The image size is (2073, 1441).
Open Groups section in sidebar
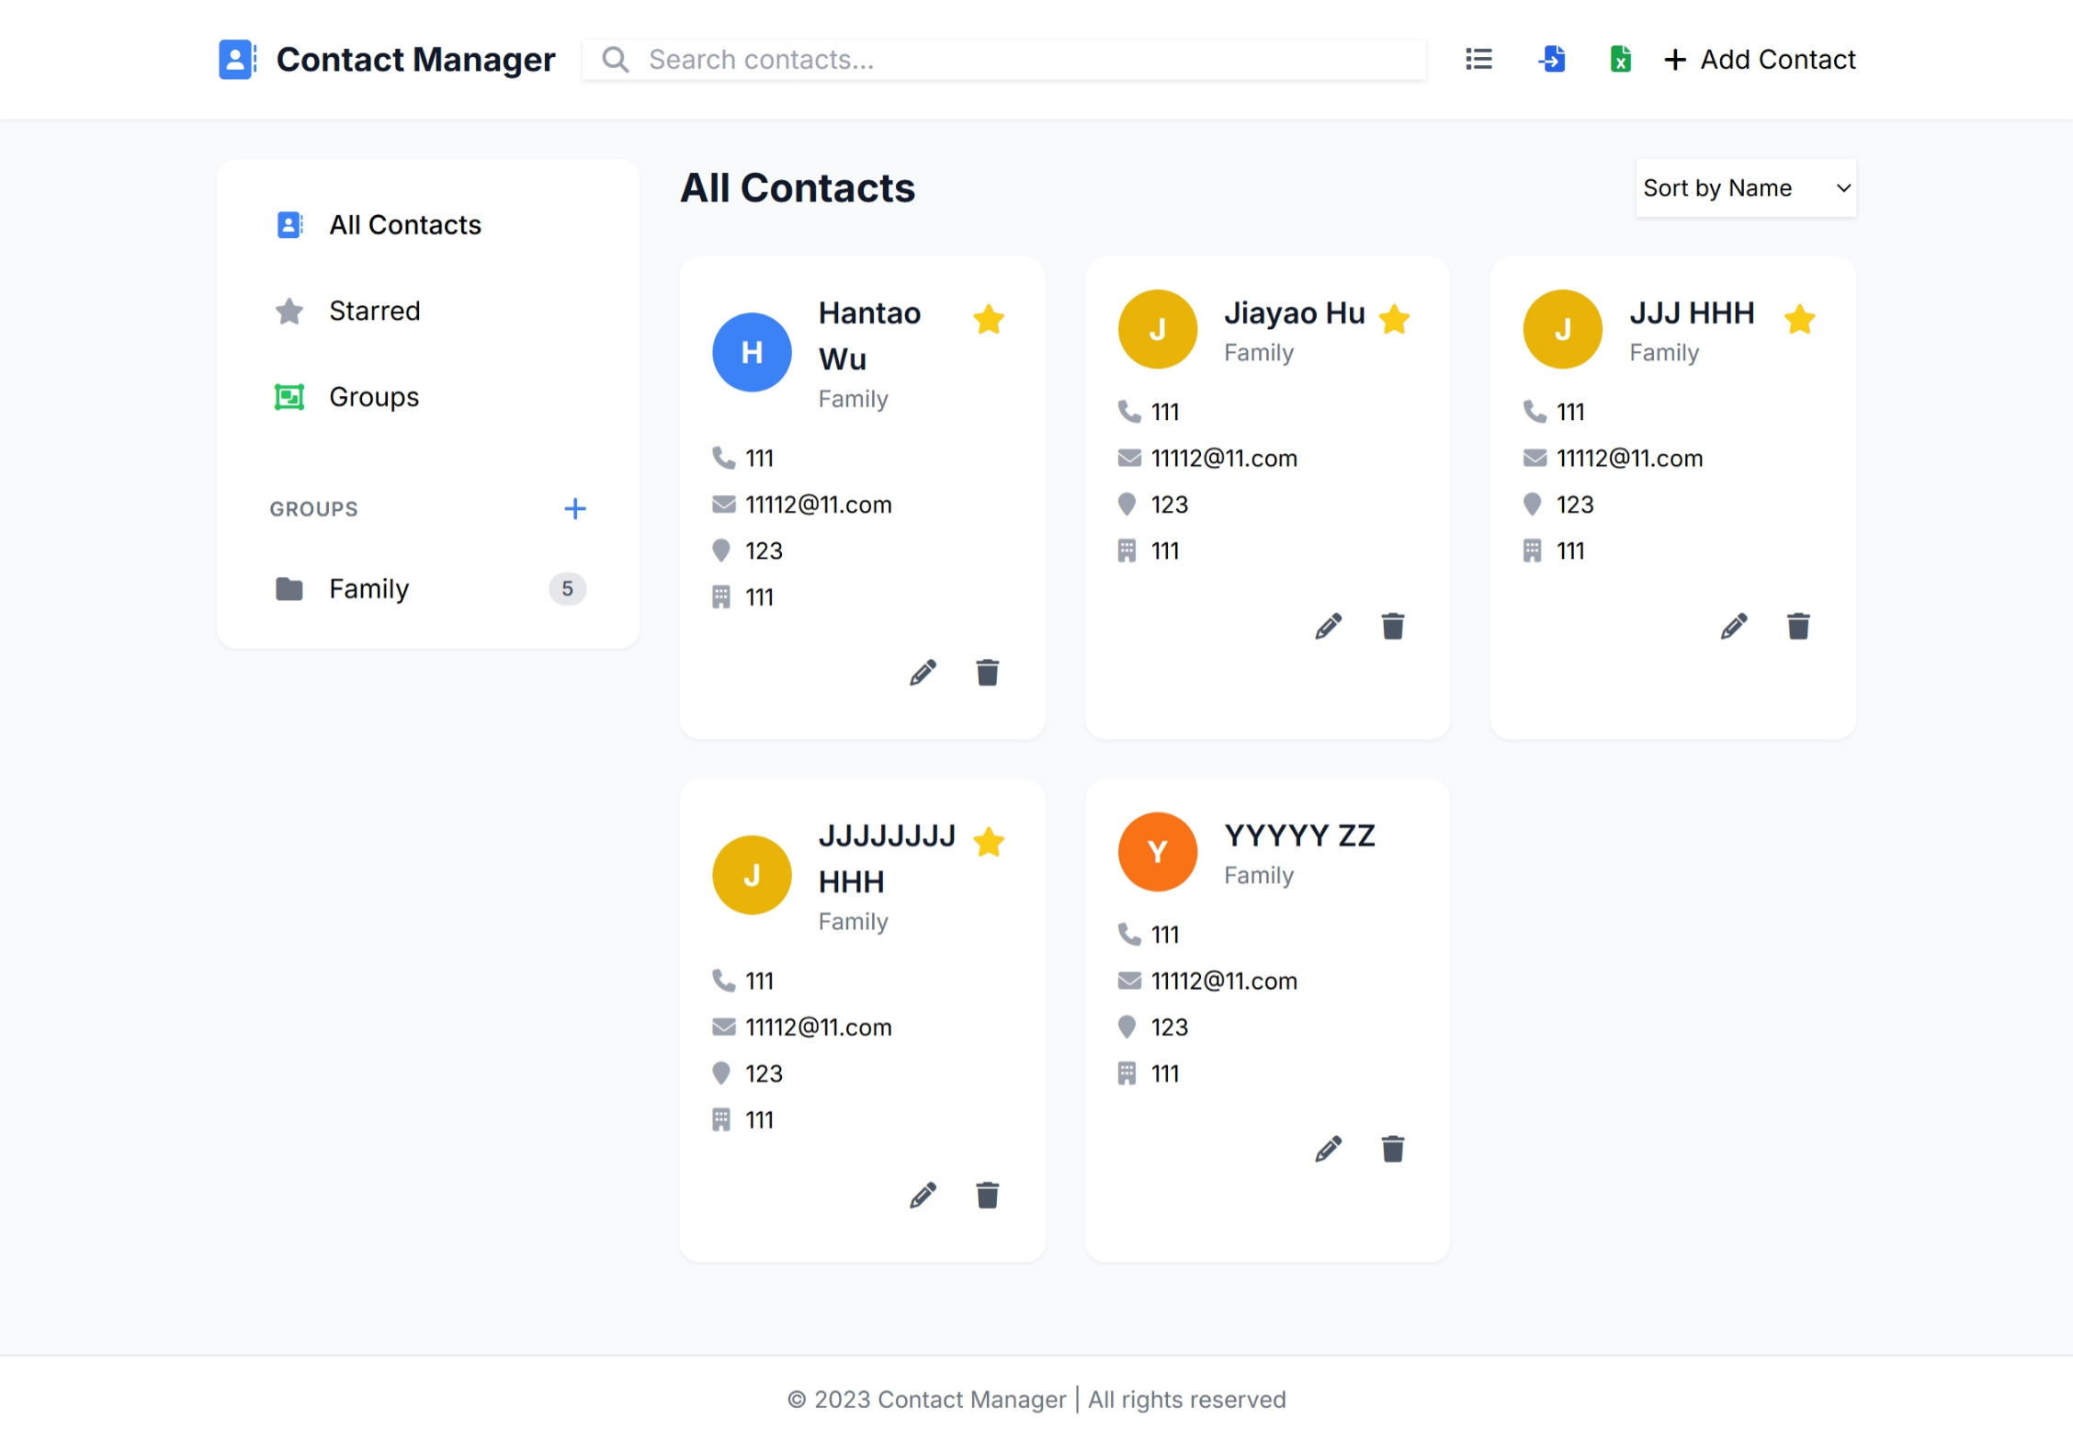pyautogui.click(x=373, y=397)
